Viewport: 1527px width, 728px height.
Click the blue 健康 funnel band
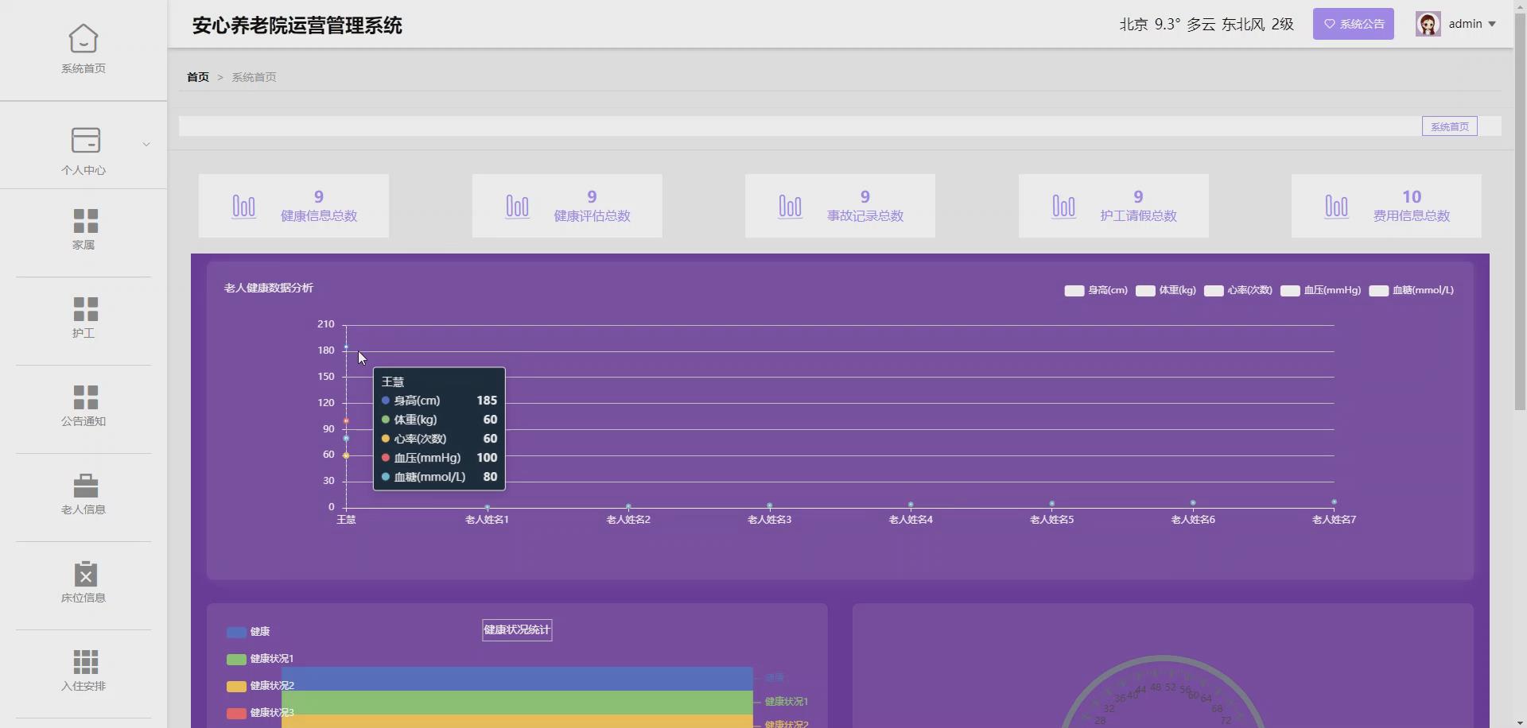[517, 679]
